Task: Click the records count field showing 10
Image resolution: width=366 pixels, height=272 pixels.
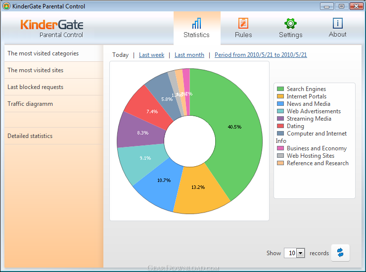Action: pos(291,253)
